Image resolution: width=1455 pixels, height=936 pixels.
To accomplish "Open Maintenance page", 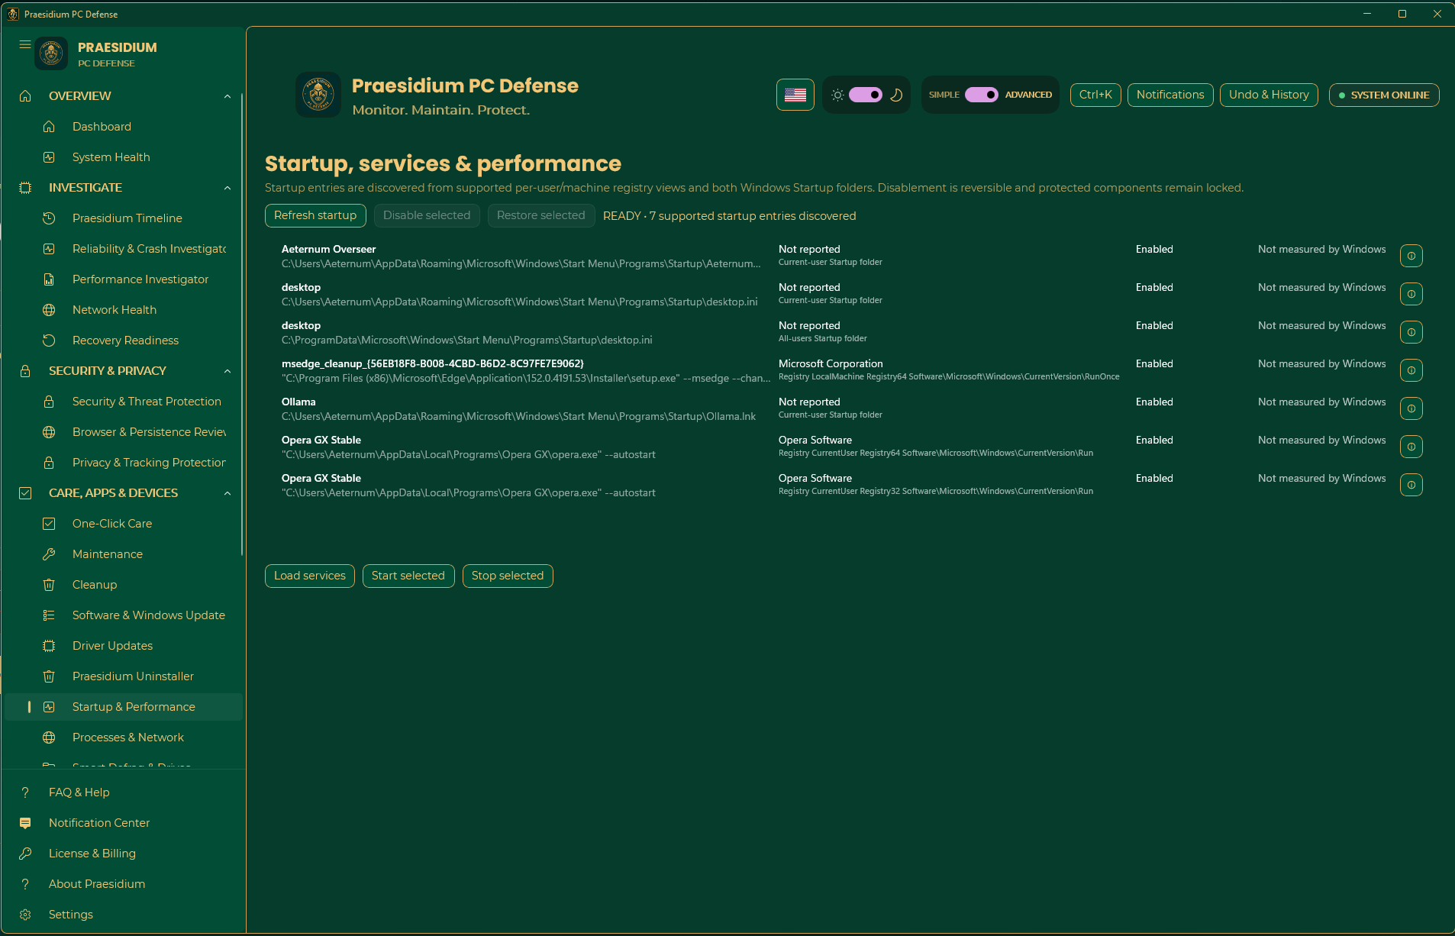I will [124, 554].
